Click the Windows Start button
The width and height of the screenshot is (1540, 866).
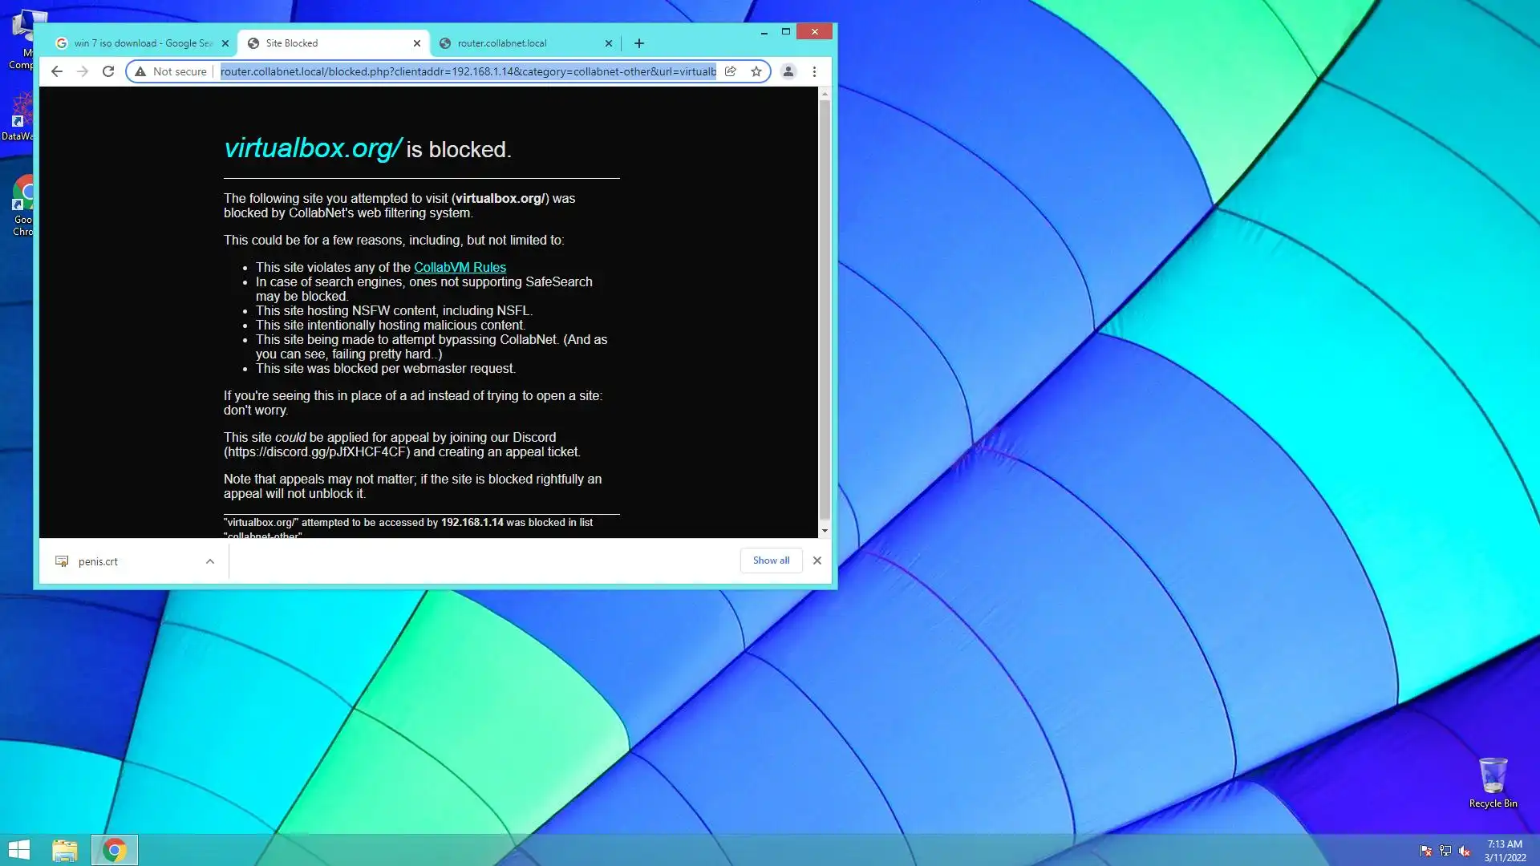[x=18, y=850]
